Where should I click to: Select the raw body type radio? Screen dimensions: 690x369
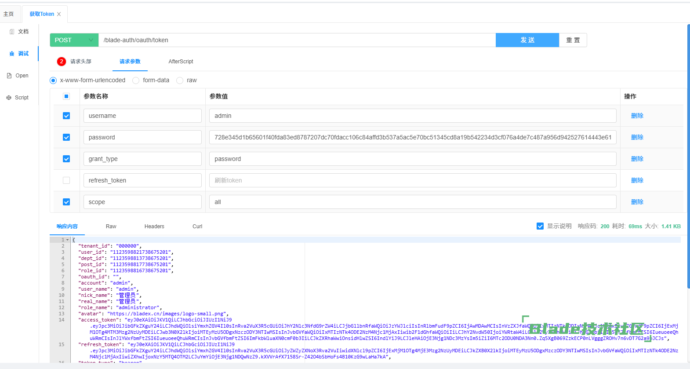click(180, 80)
